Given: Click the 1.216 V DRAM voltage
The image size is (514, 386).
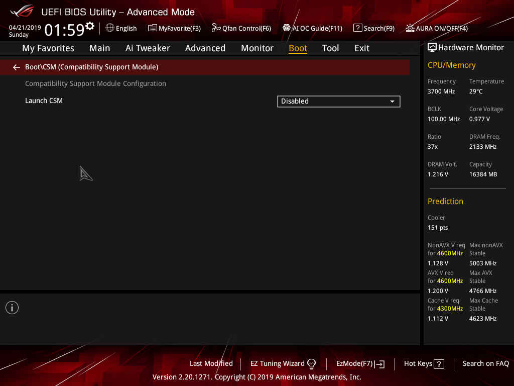Looking at the screenshot, I should (438, 174).
